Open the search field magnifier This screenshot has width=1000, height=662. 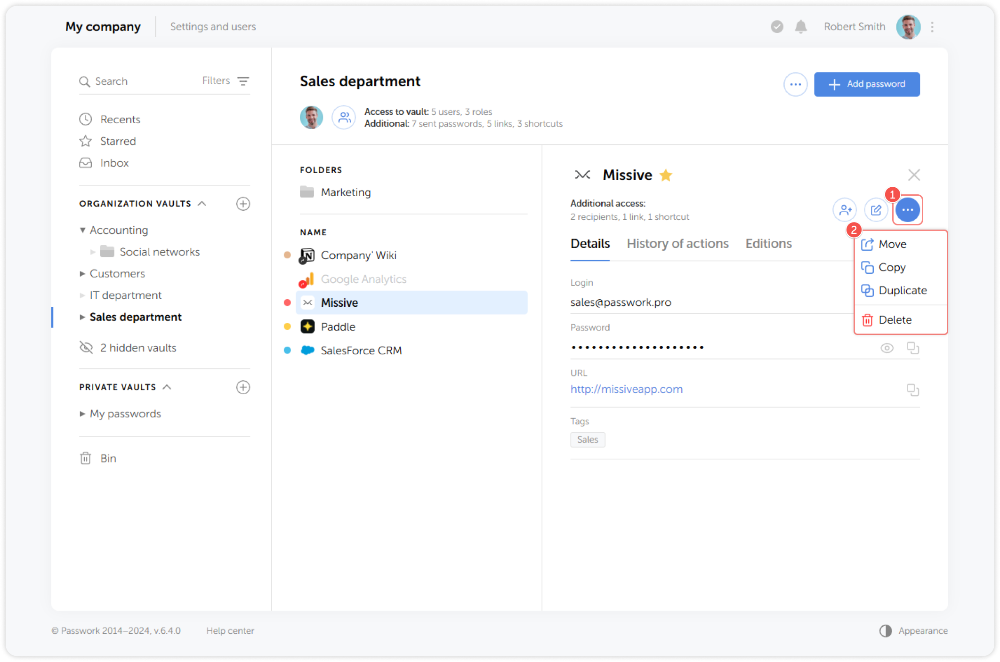(x=85, y=81)
